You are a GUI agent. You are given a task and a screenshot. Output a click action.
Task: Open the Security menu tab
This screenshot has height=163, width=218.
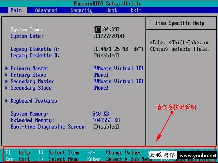click(x=81, y=10)
